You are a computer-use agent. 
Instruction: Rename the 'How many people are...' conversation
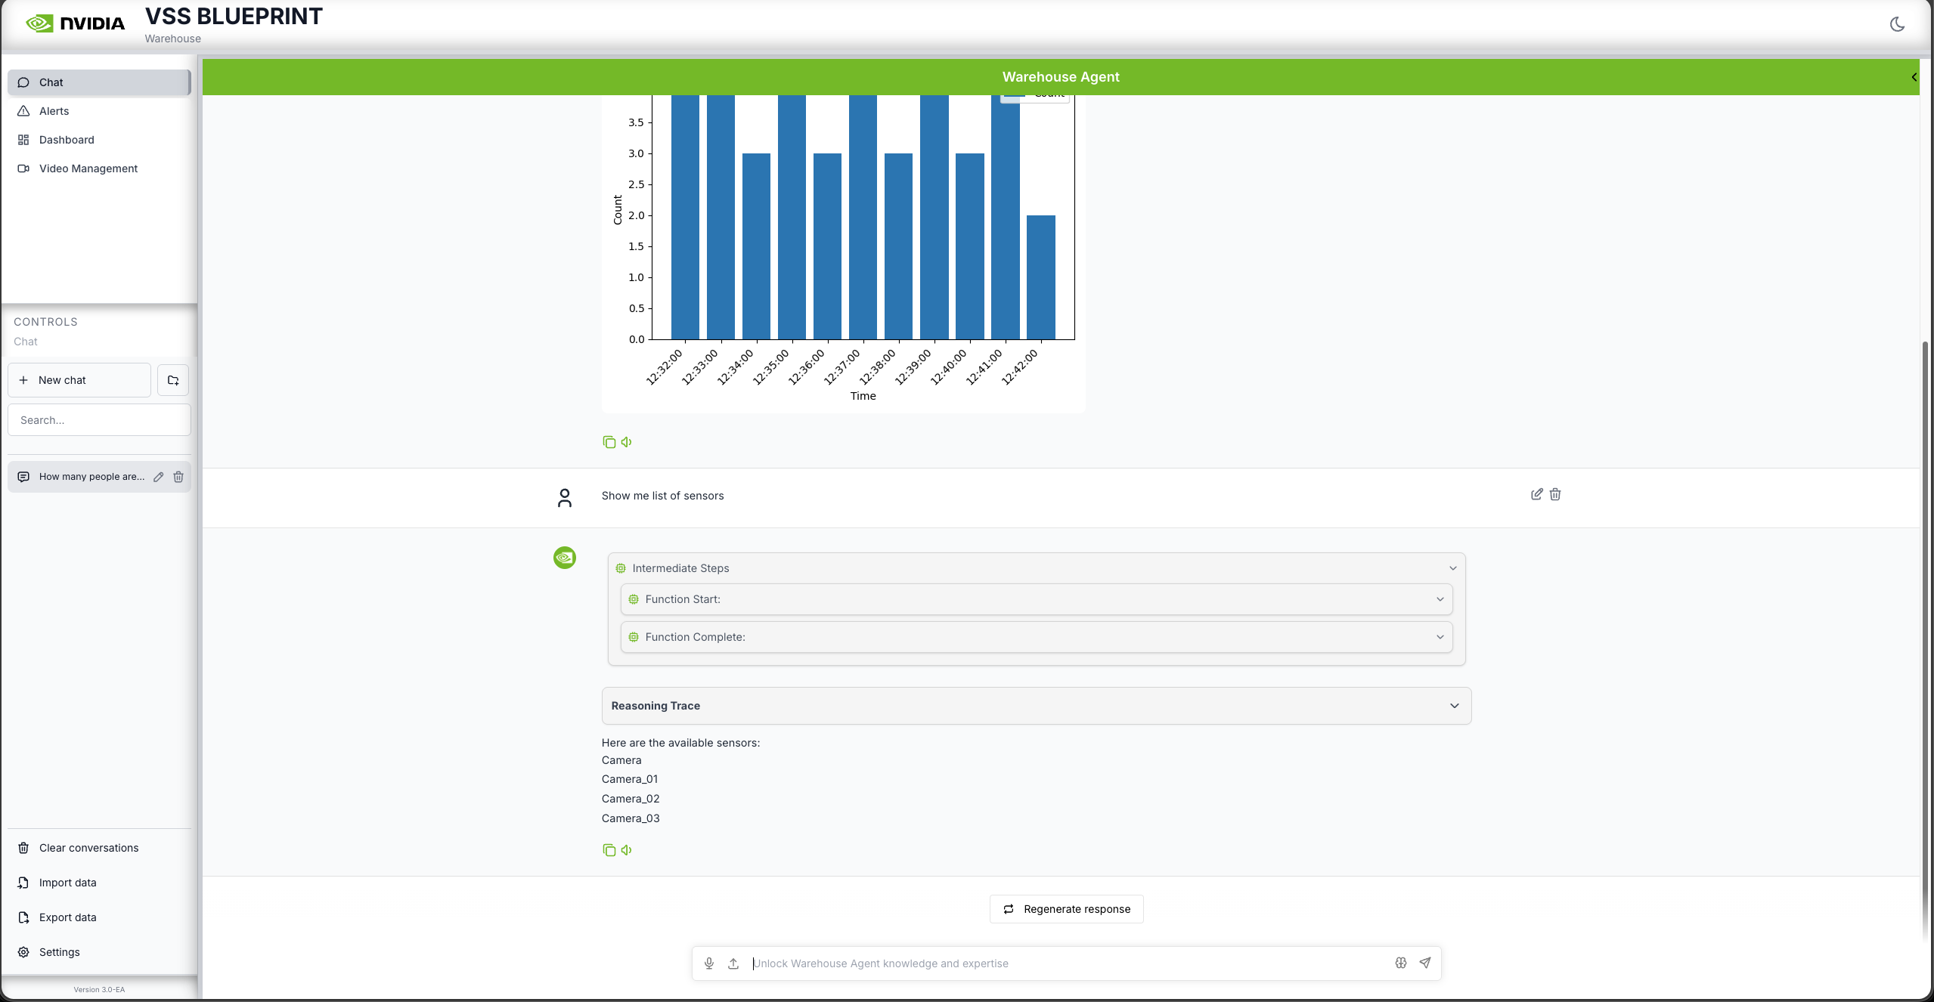[x=159, y=477]
